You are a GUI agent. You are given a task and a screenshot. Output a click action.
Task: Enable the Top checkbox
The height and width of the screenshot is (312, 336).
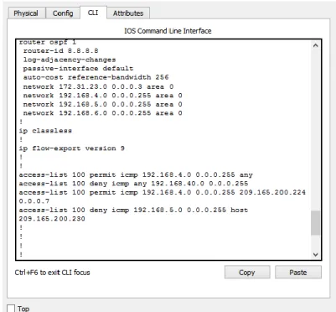[x=11, y=309]
